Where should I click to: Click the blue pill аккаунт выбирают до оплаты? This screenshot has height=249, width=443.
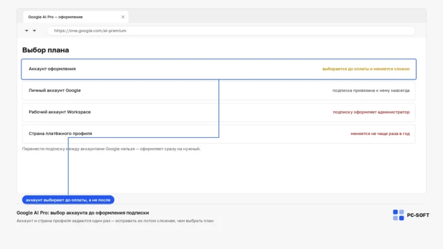click(x=68, y=200)
